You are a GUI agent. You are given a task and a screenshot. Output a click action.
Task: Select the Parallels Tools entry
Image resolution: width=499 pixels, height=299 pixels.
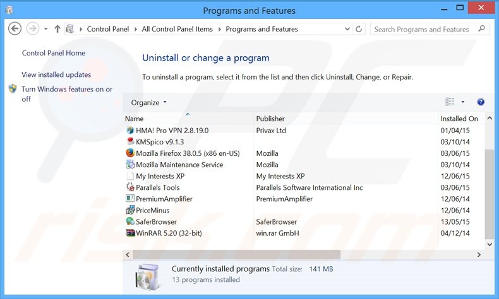point(157,187)
